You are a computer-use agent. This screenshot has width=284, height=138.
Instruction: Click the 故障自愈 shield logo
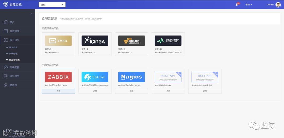pos(6,4)
